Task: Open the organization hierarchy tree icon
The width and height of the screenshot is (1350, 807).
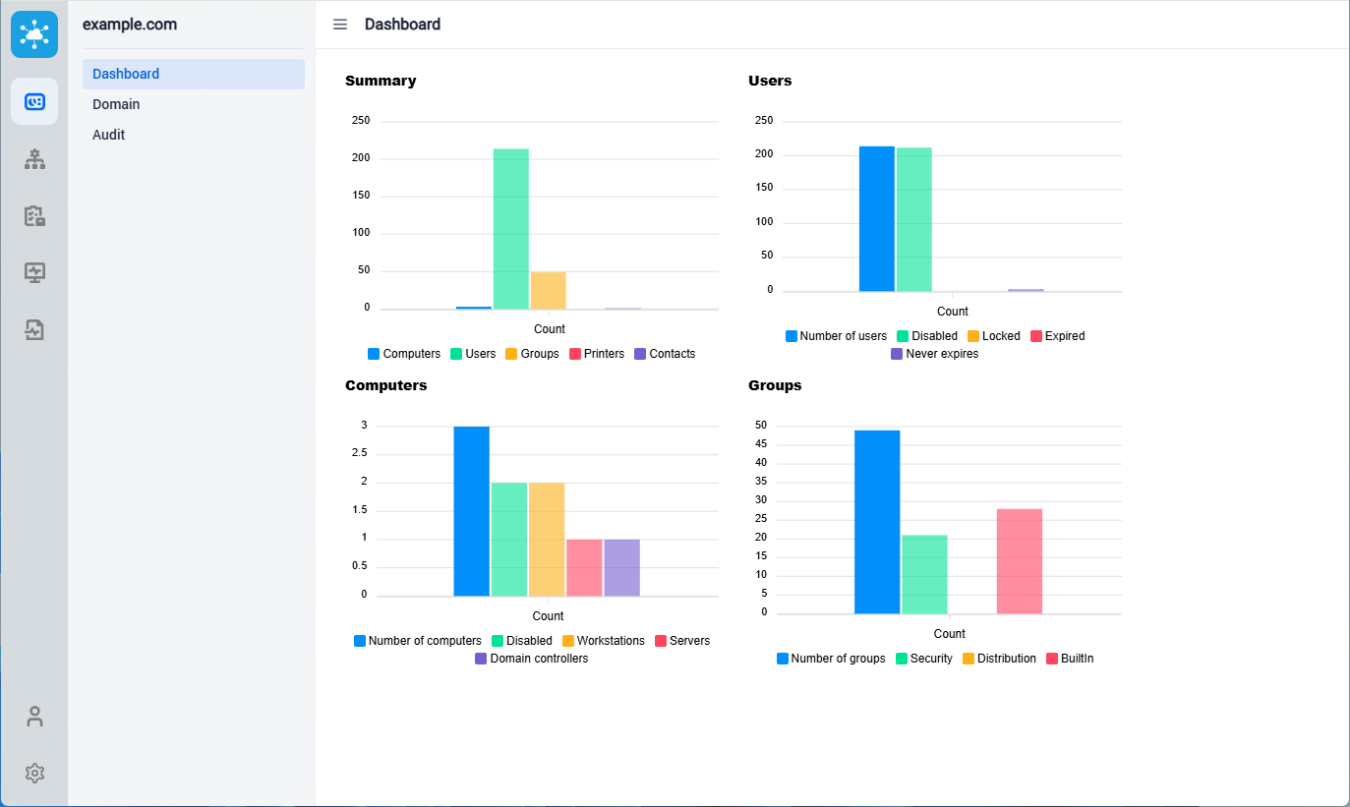Action: [34, 159]
